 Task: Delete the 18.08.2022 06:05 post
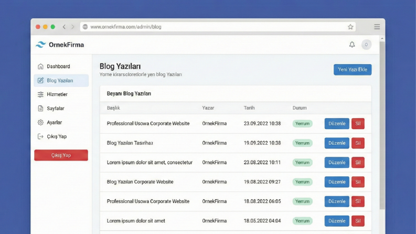click(358, 201)
